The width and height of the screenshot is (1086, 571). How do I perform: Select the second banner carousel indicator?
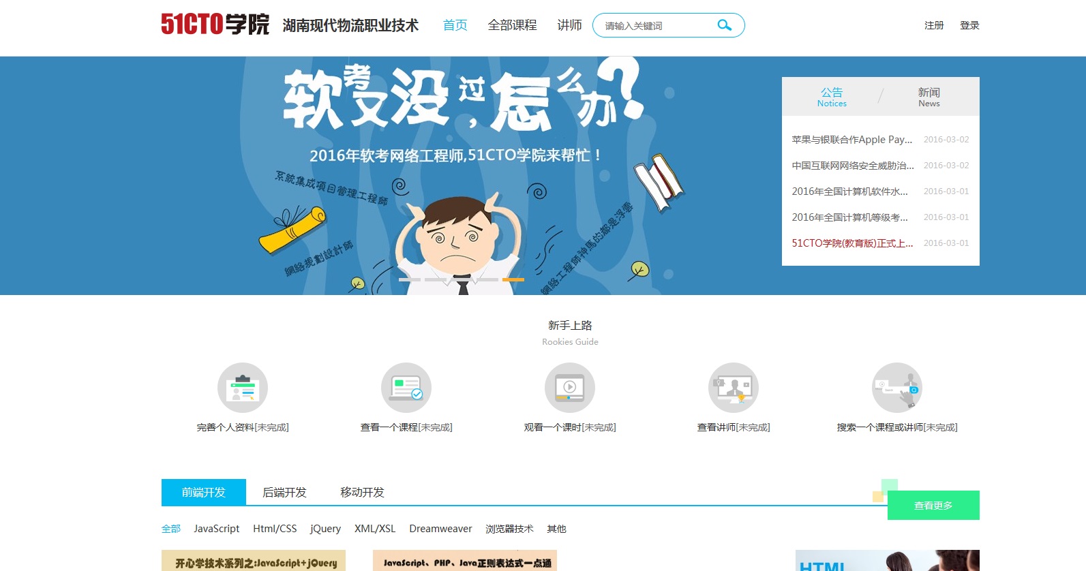tap(436, 279)
